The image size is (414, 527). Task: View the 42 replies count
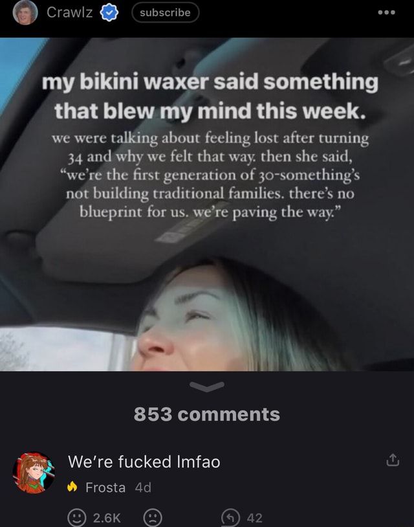tap(254, 517)
